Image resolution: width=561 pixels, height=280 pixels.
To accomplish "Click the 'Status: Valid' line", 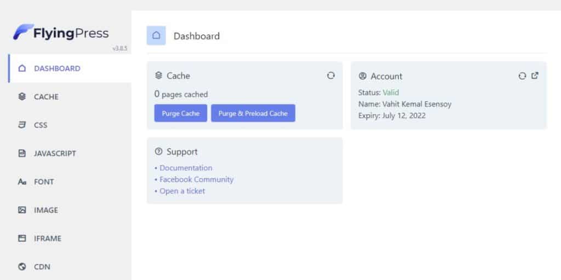I will (x=379, y=92).
